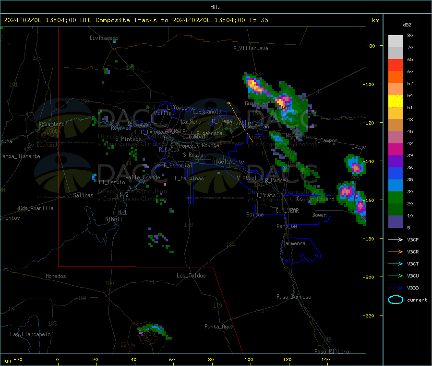Pick the bright green 20-30 dBZ color band
This screenshot has width=432, height=366.
[x=396, y=197]
